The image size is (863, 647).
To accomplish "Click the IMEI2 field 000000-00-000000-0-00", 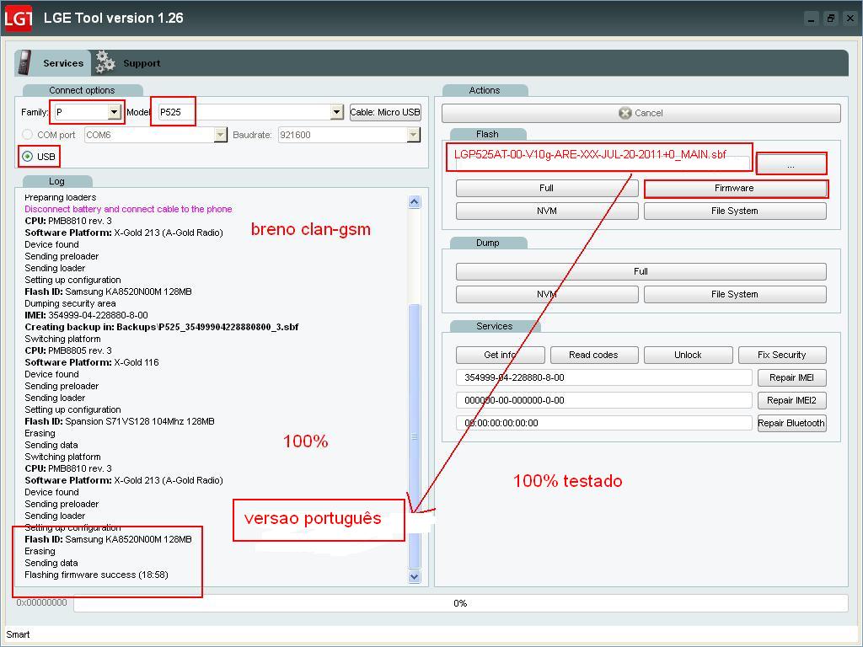I will [x=603, y=400].
